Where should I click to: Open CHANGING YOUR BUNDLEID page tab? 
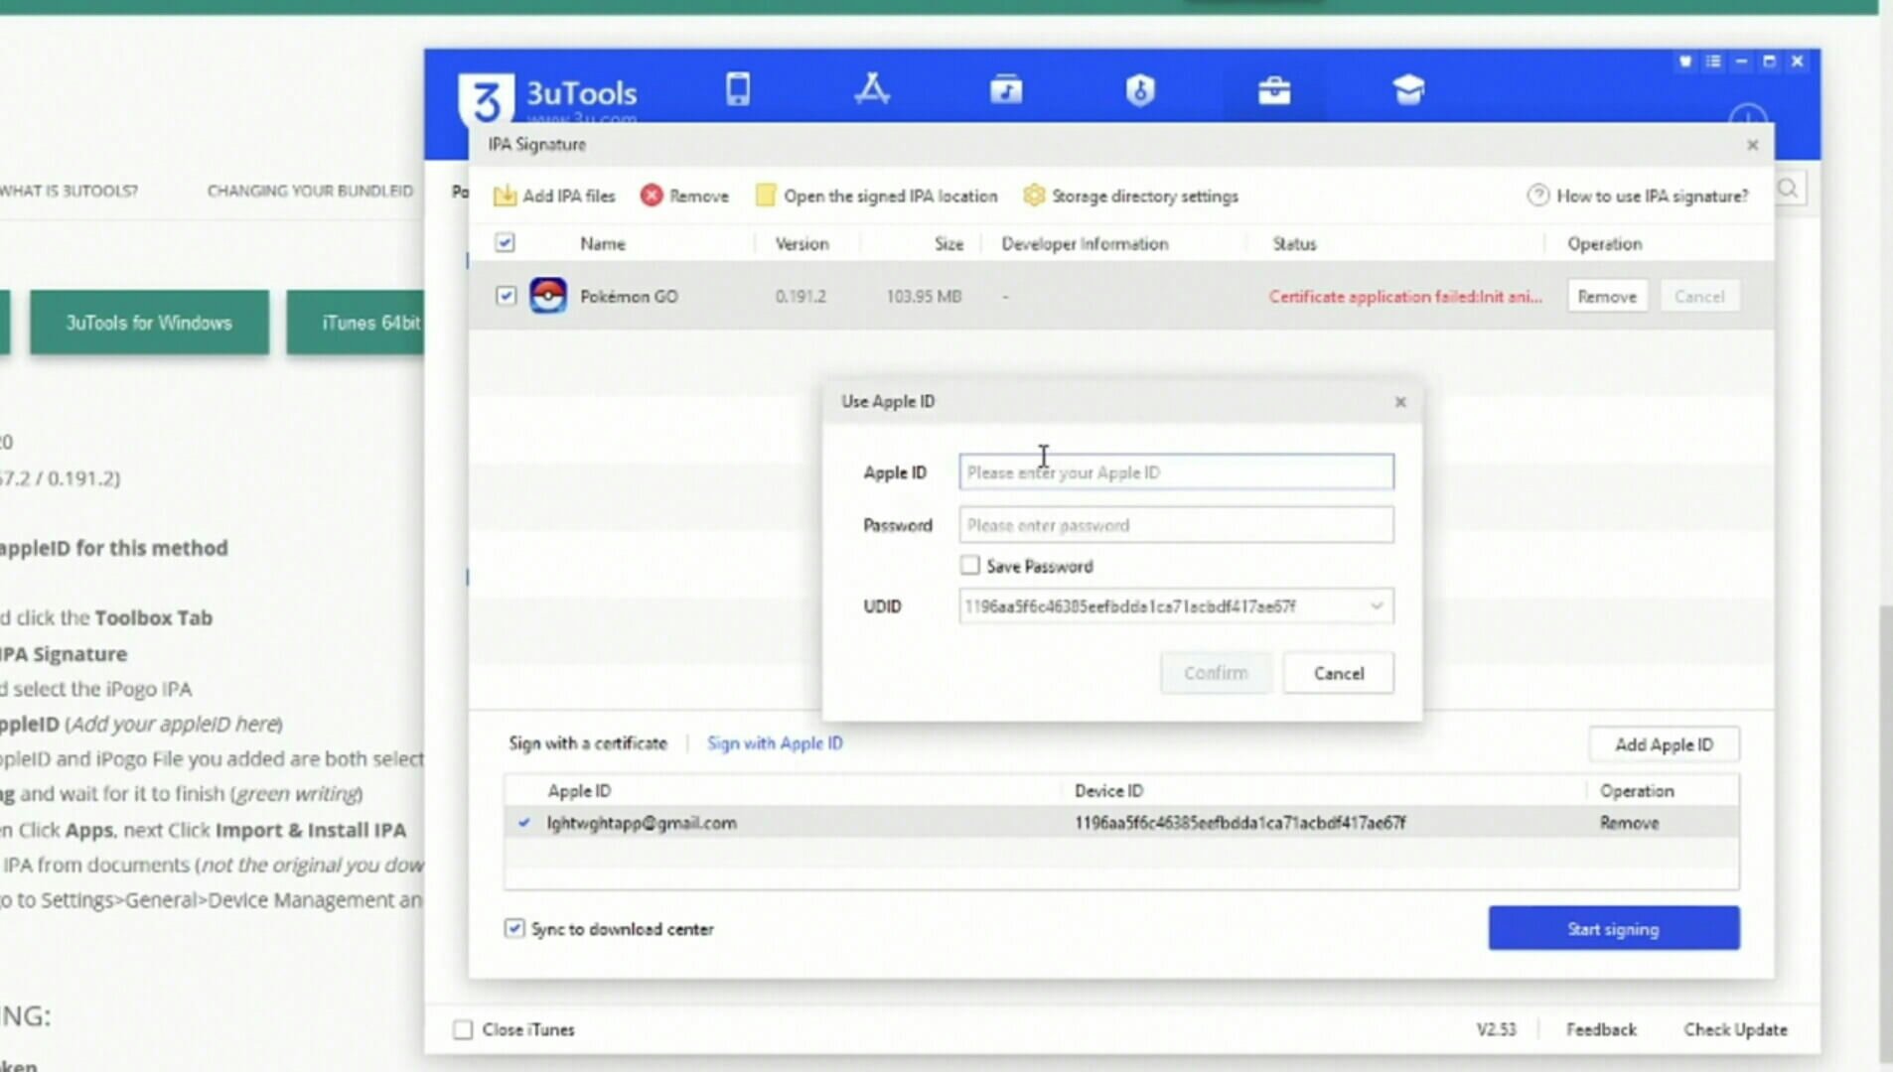point(310,191)
